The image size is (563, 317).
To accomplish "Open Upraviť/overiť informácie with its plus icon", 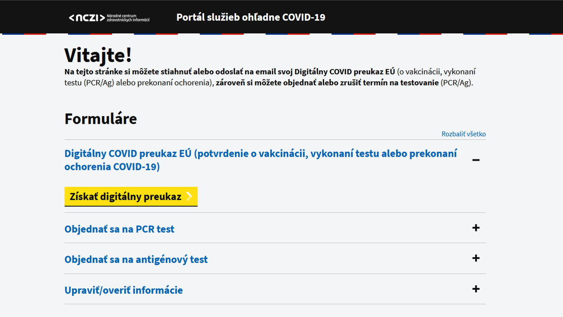I will (x=475, y=289).
